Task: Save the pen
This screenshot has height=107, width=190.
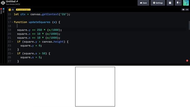Action: tap(143, 3)
